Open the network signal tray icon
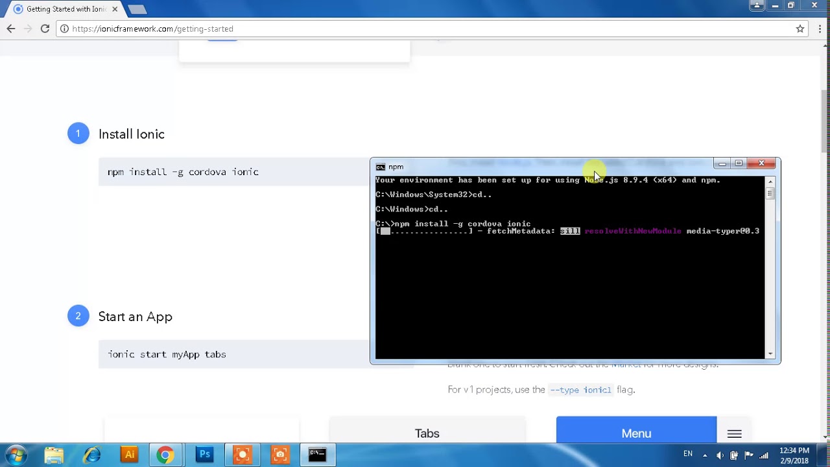The width and height of the screenshot is (830, 467). coord(763,455)
